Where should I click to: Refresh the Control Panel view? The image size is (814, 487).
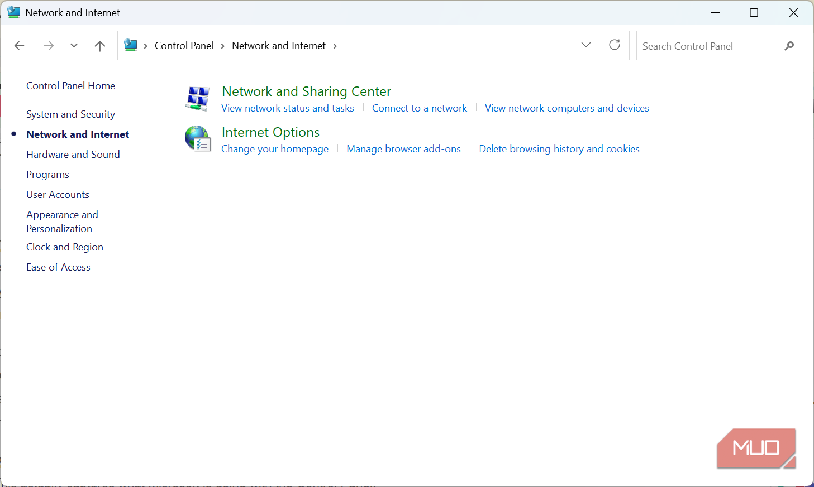615,45
